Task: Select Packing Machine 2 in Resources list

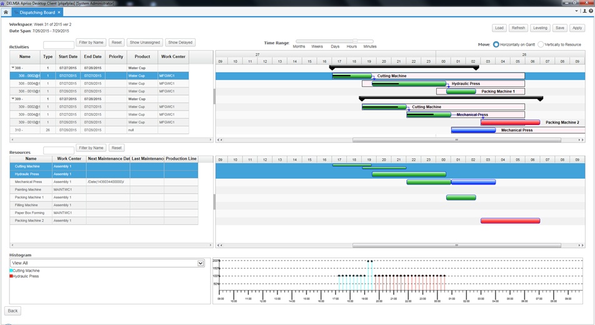Action: 104,221
